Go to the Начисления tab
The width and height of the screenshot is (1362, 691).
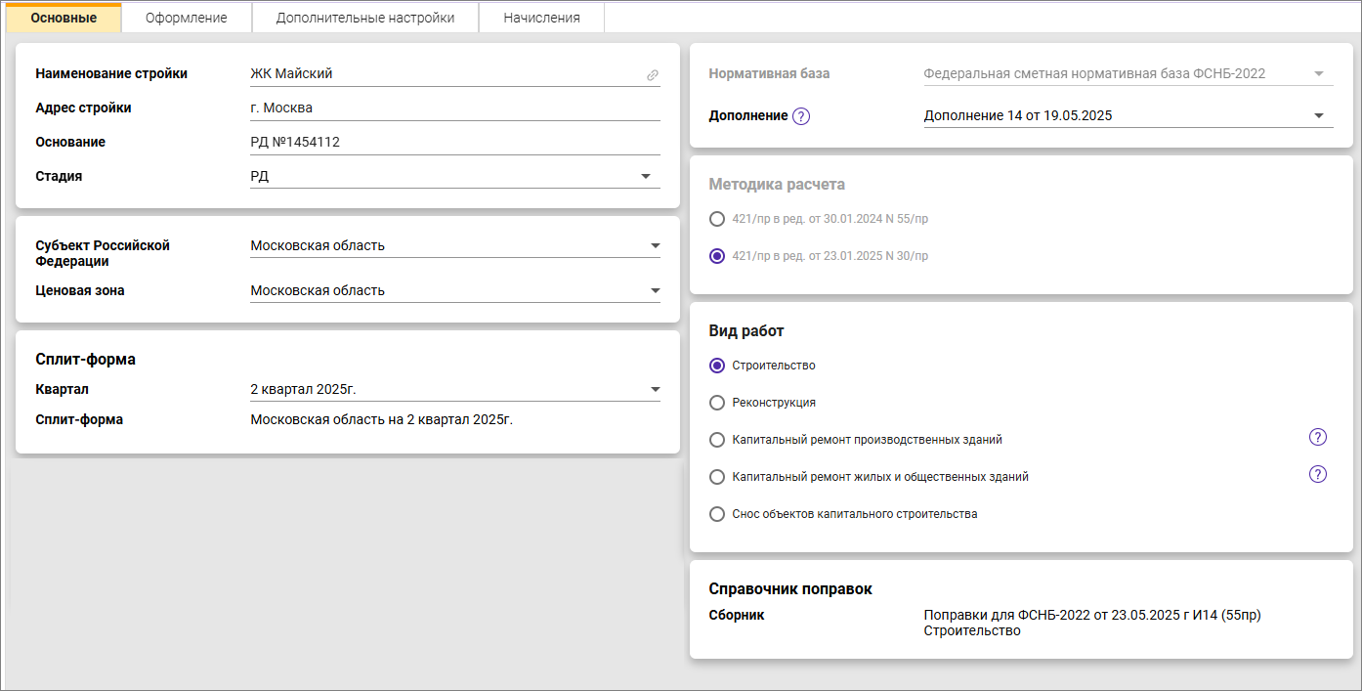click(541, 18)
